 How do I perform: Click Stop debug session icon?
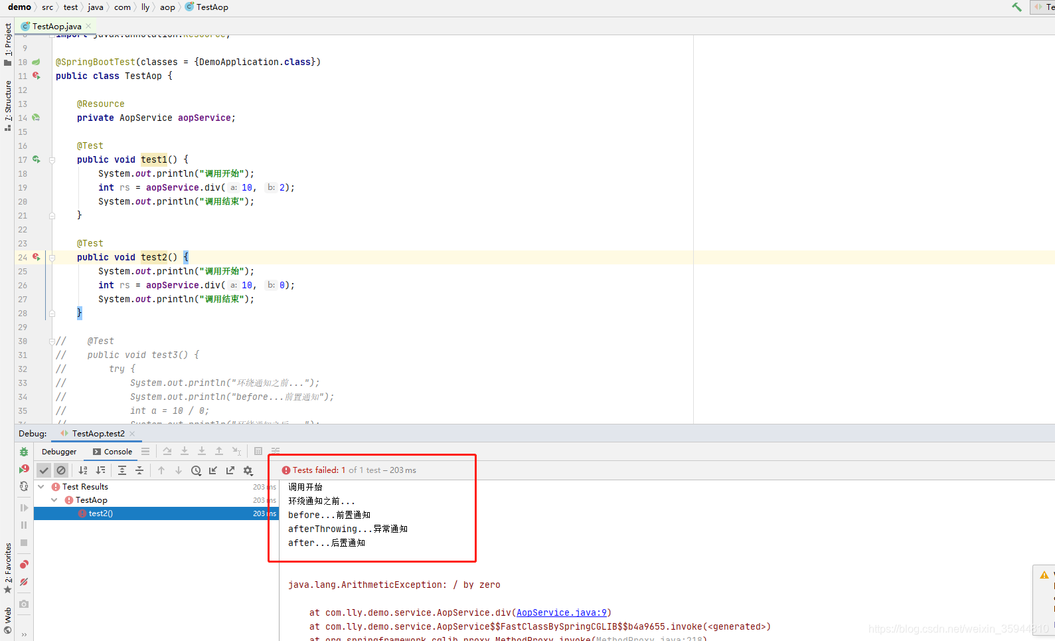[x=24, y=543]
